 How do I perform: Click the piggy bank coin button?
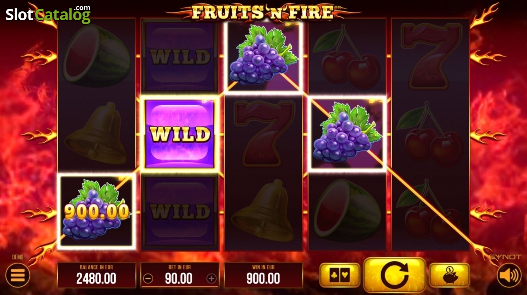click(449, 275)
